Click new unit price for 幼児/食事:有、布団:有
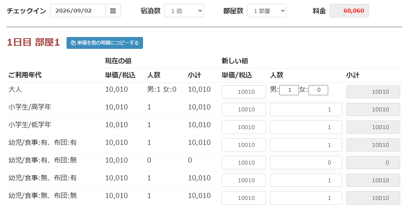This screenshot has height=211, width=405. pos(243,145)
